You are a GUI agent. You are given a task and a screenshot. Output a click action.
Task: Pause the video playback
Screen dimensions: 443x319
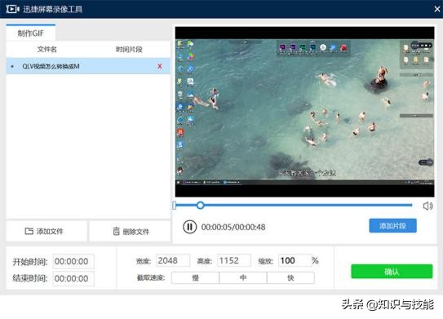coord(189,227)
